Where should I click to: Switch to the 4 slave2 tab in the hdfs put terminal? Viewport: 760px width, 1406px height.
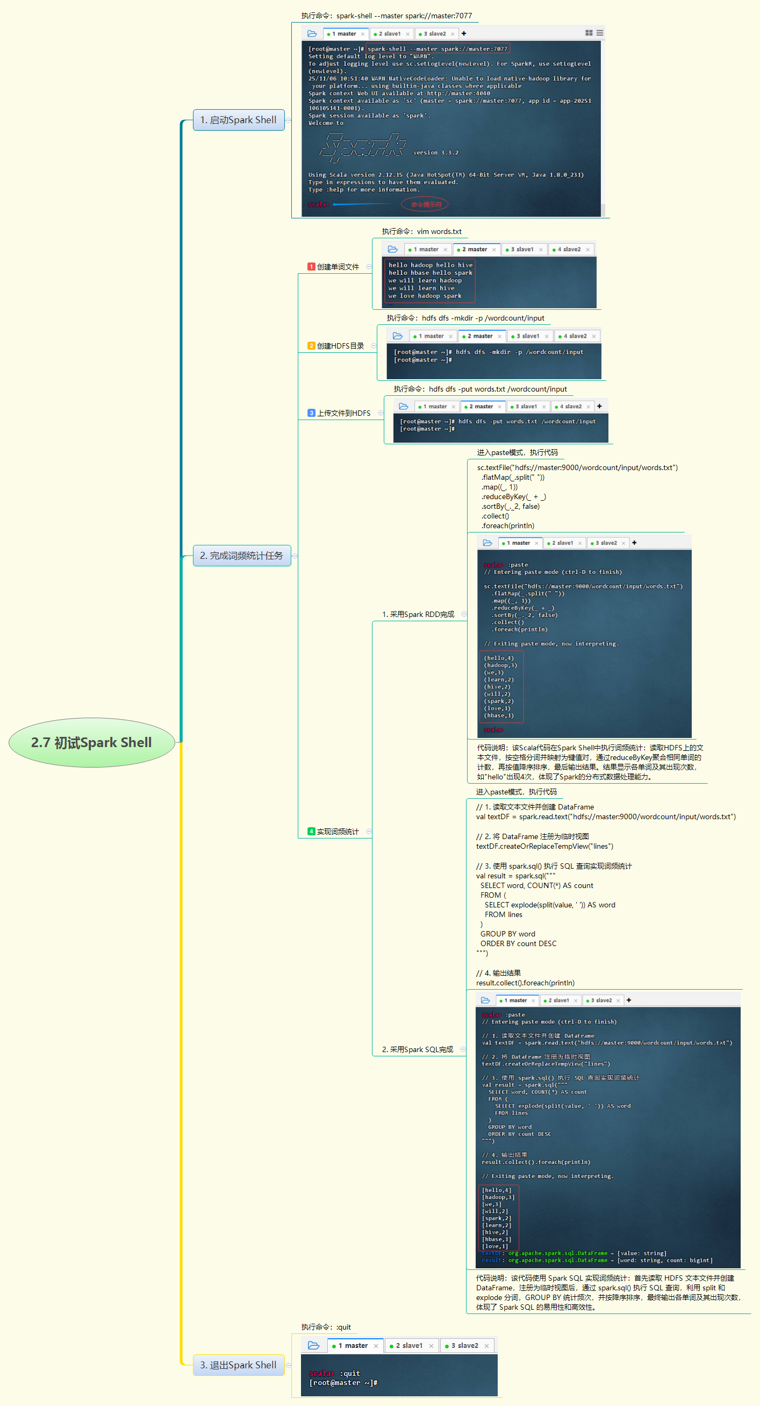point(572,407)
